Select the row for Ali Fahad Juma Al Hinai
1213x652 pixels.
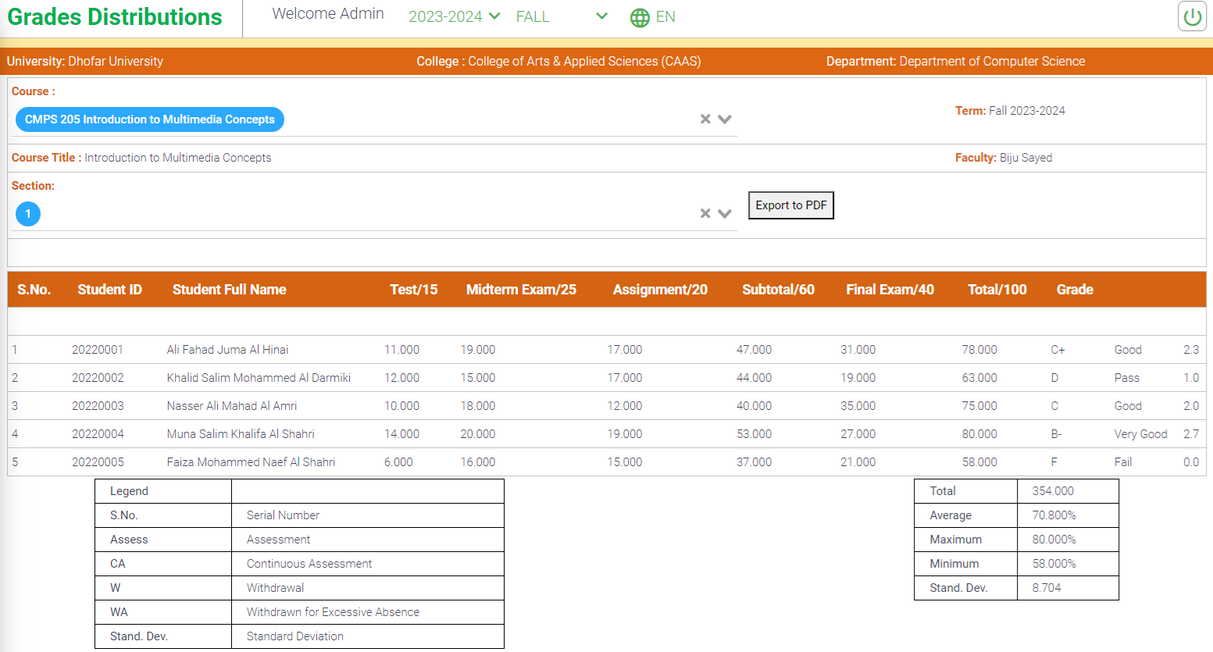click(x=227, y=350)
